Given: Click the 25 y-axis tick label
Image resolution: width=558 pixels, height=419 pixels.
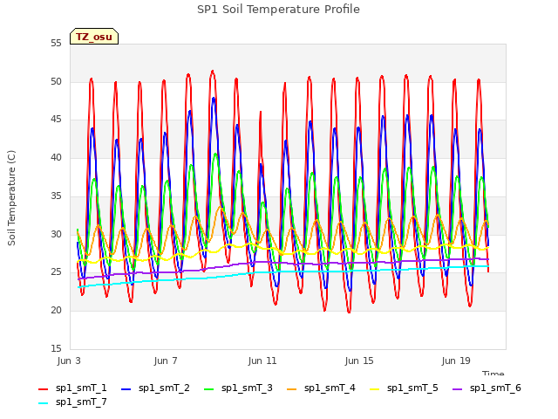Looking at the screenshot, I should (56, 272).
